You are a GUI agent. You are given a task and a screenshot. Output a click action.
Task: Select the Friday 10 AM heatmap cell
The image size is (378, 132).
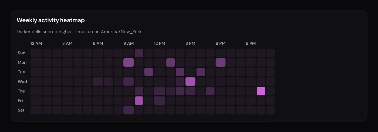click(139, 101)
